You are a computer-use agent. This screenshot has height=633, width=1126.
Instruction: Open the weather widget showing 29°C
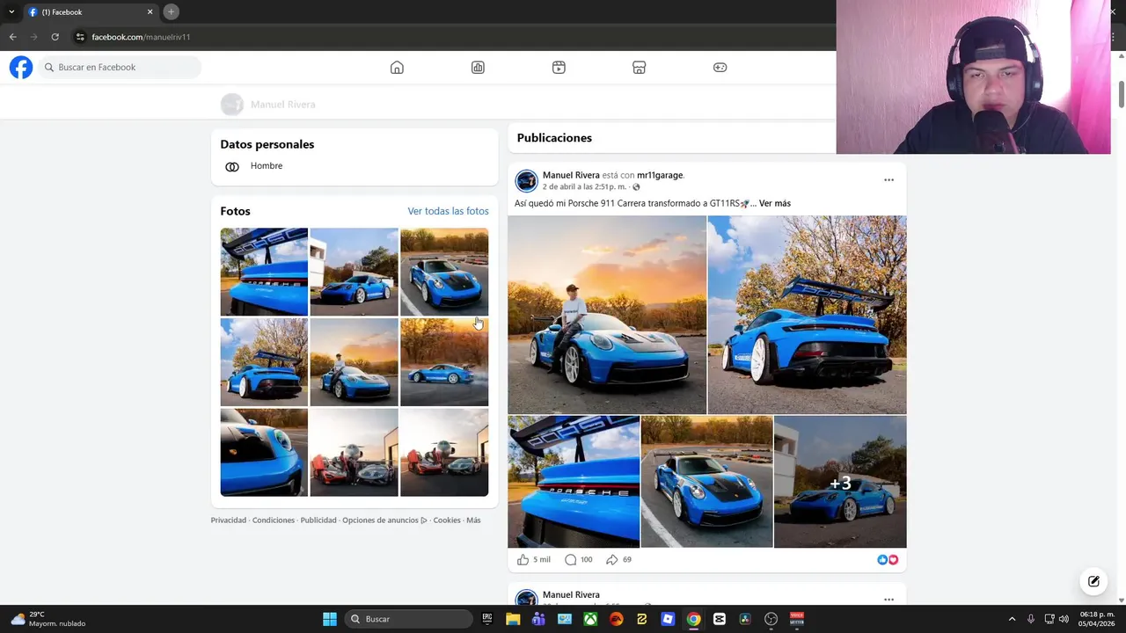point(48,619)
